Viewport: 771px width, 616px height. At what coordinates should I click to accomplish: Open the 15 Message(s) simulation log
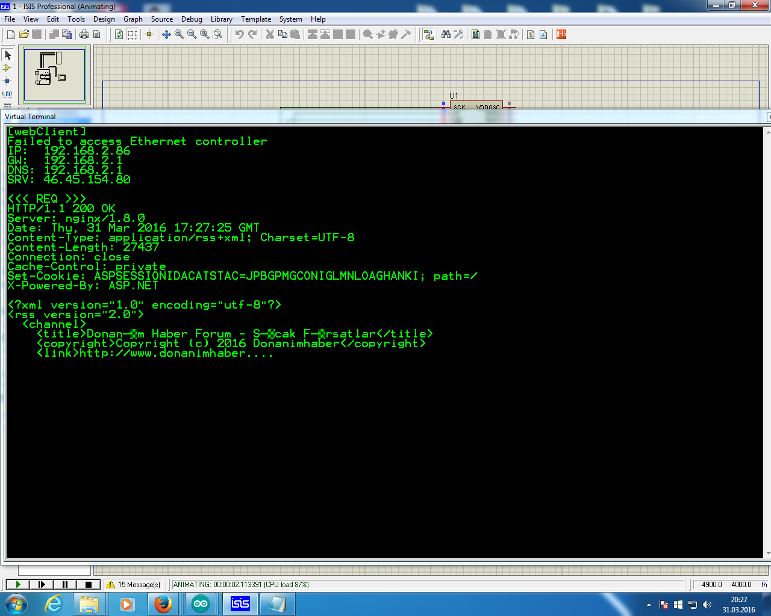coord(134,584)
